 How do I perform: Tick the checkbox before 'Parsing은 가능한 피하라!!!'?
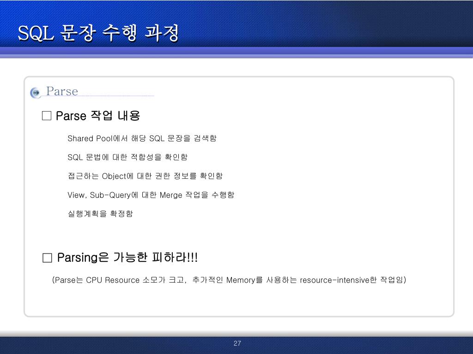48,258
